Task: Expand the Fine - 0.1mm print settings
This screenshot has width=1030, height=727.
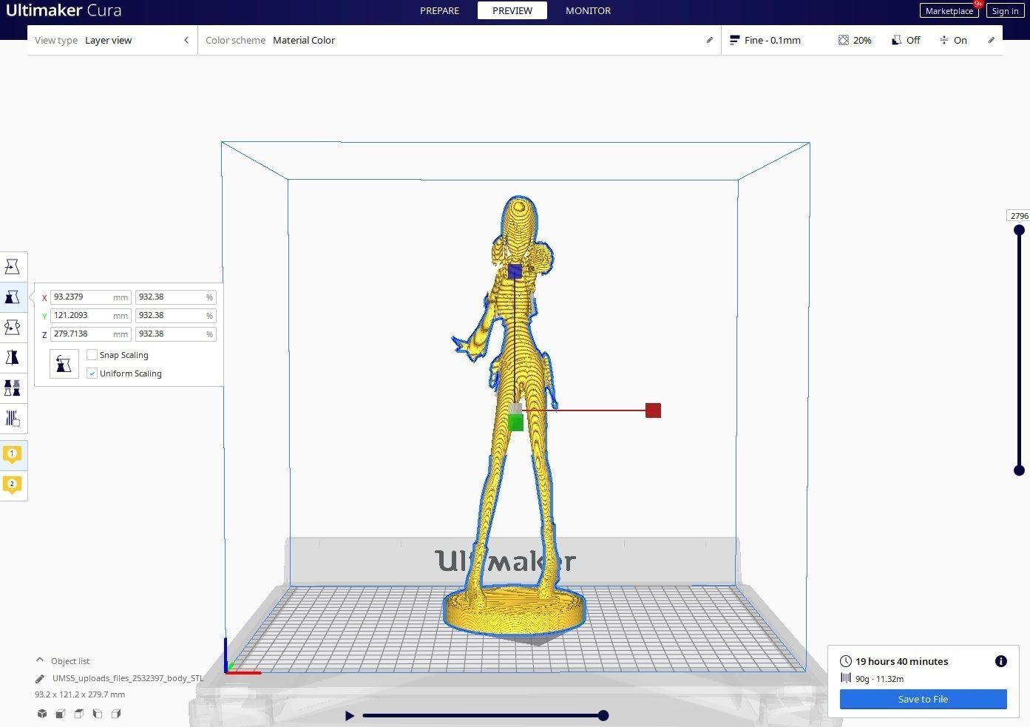Action: pyautogui.click(x=862, y=41)
